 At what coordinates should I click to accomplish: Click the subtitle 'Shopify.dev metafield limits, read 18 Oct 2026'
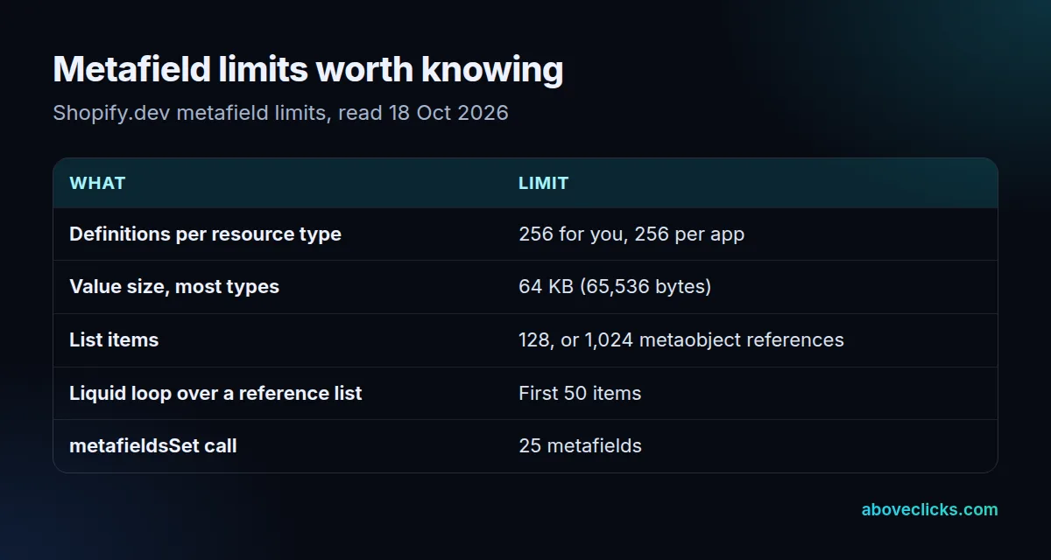(280, 113)
